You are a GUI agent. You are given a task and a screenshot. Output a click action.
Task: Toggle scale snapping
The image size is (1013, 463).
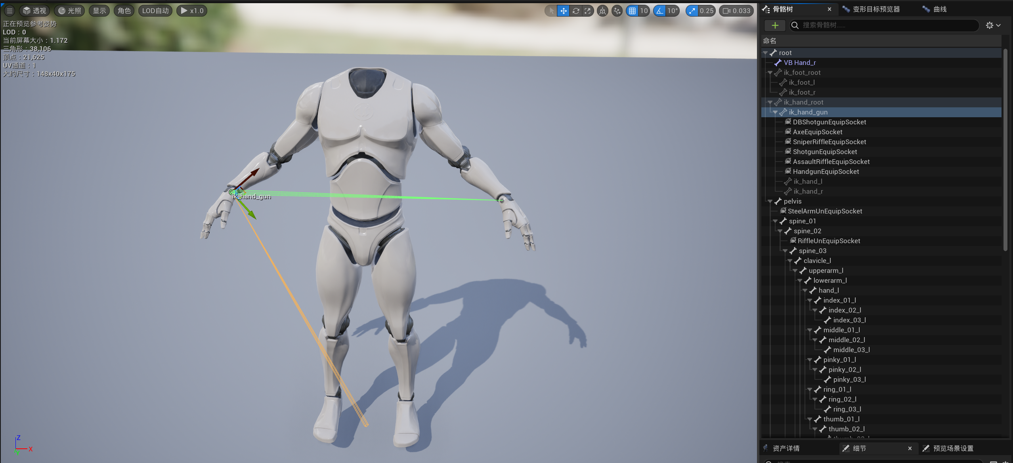(692, 11)
